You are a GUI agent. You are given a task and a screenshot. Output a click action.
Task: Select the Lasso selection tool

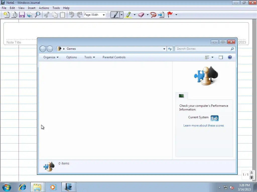153,15
